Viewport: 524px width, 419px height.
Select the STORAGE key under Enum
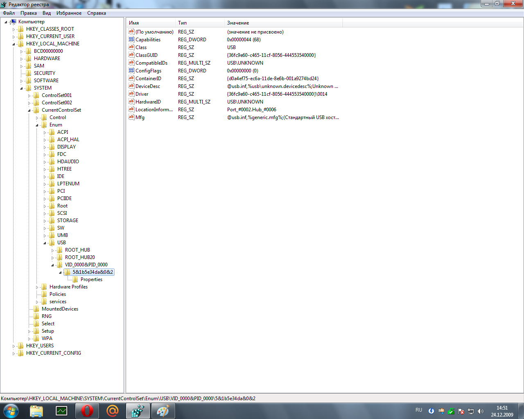(x=68, y=221)
